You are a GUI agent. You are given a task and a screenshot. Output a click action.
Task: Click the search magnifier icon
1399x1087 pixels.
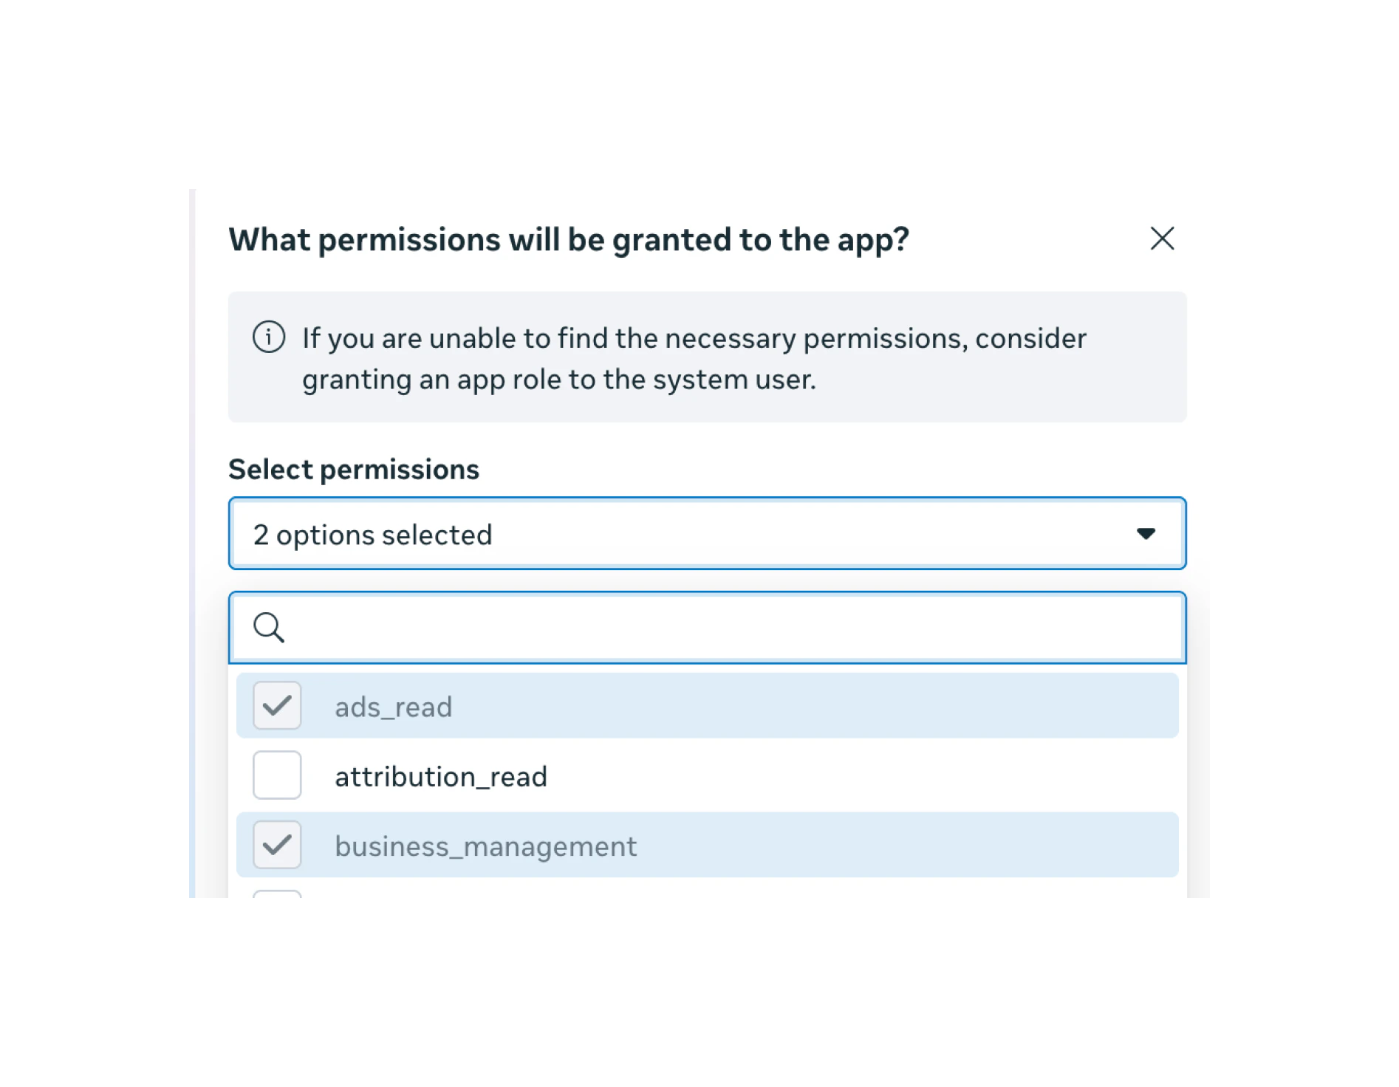270,628
